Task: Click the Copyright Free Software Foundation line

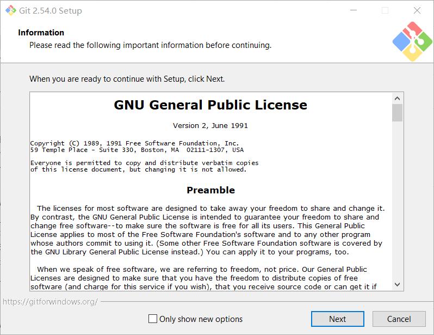Action: pyautogui.click(x=134, y=143)
